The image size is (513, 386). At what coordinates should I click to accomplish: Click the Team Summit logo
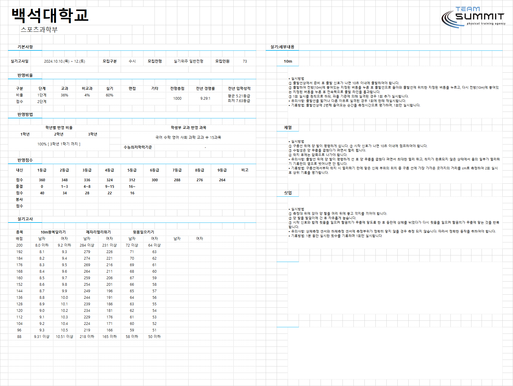point(473,17)
